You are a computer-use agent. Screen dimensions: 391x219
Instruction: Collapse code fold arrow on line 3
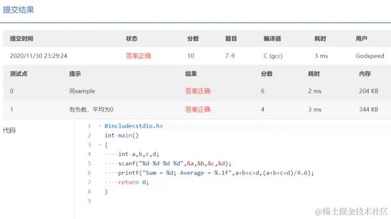[x=100, y=145]
